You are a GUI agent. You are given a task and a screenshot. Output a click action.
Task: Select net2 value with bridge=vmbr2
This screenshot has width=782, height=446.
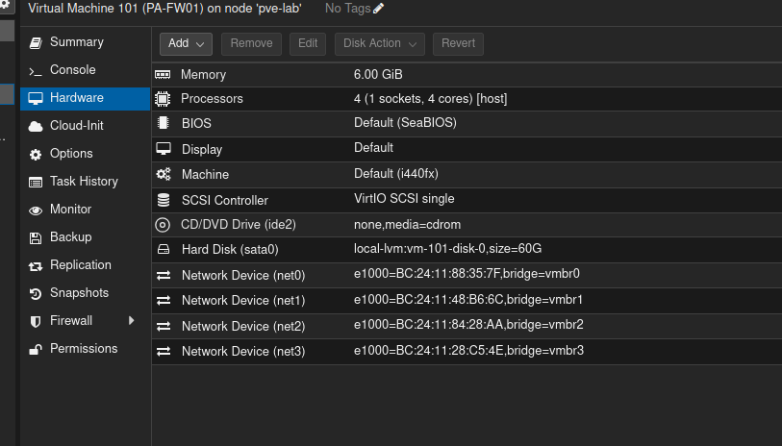click(468, 325)
